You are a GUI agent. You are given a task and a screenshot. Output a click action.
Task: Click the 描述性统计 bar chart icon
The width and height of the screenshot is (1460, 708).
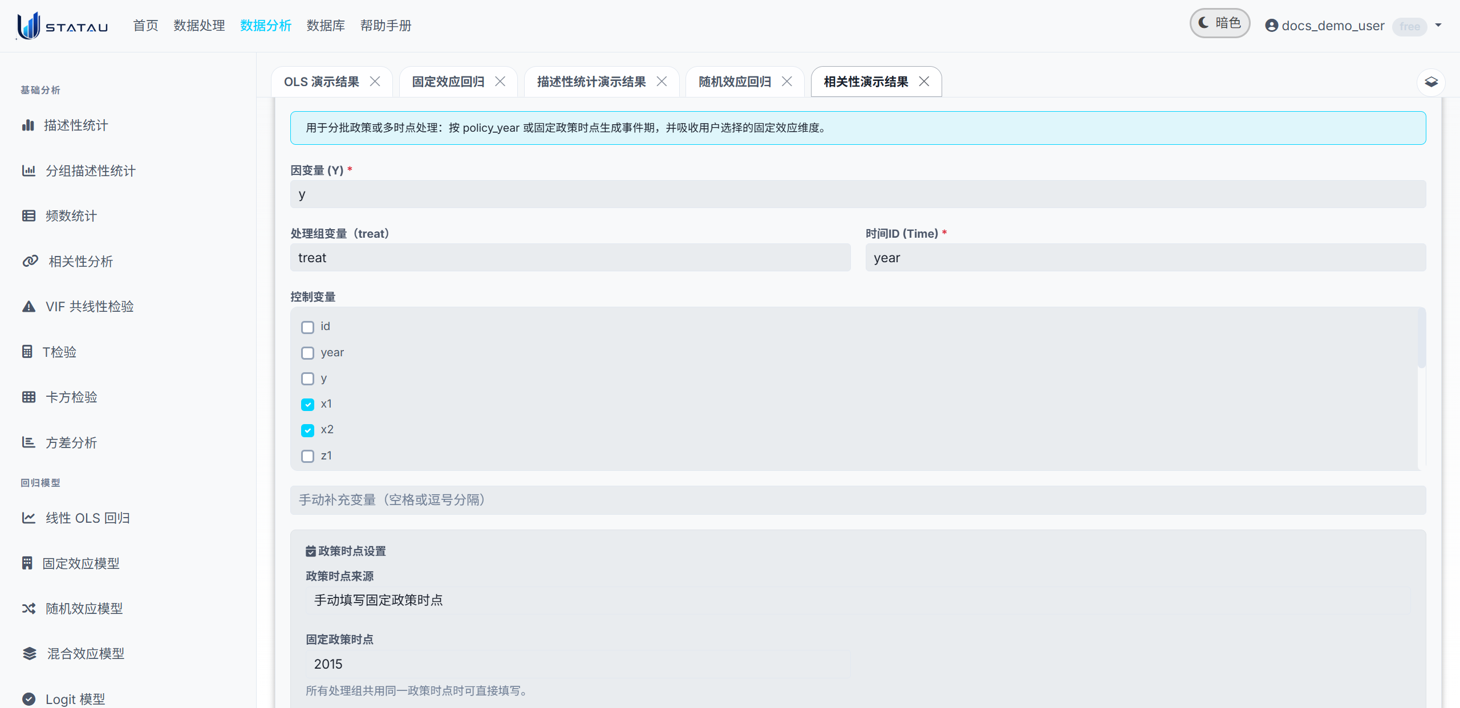pos(28,125)
